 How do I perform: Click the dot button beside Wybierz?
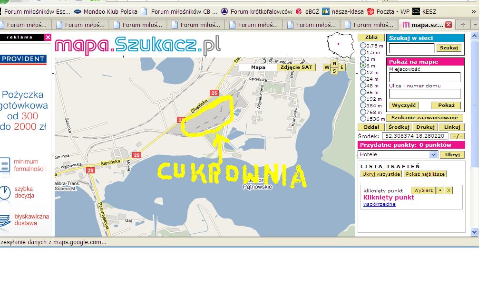click(x=440, y=190)
